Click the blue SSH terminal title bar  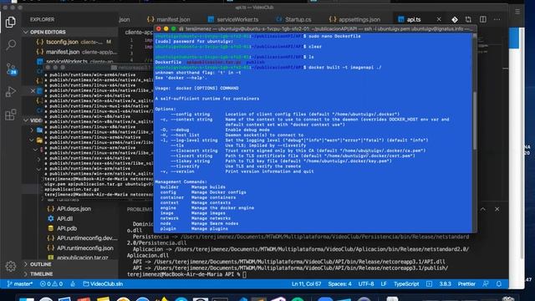315,29
